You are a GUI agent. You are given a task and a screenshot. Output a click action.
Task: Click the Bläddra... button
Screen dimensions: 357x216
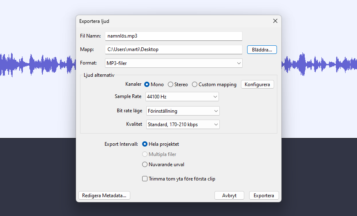pyautogui.click(x=262, y=50)
